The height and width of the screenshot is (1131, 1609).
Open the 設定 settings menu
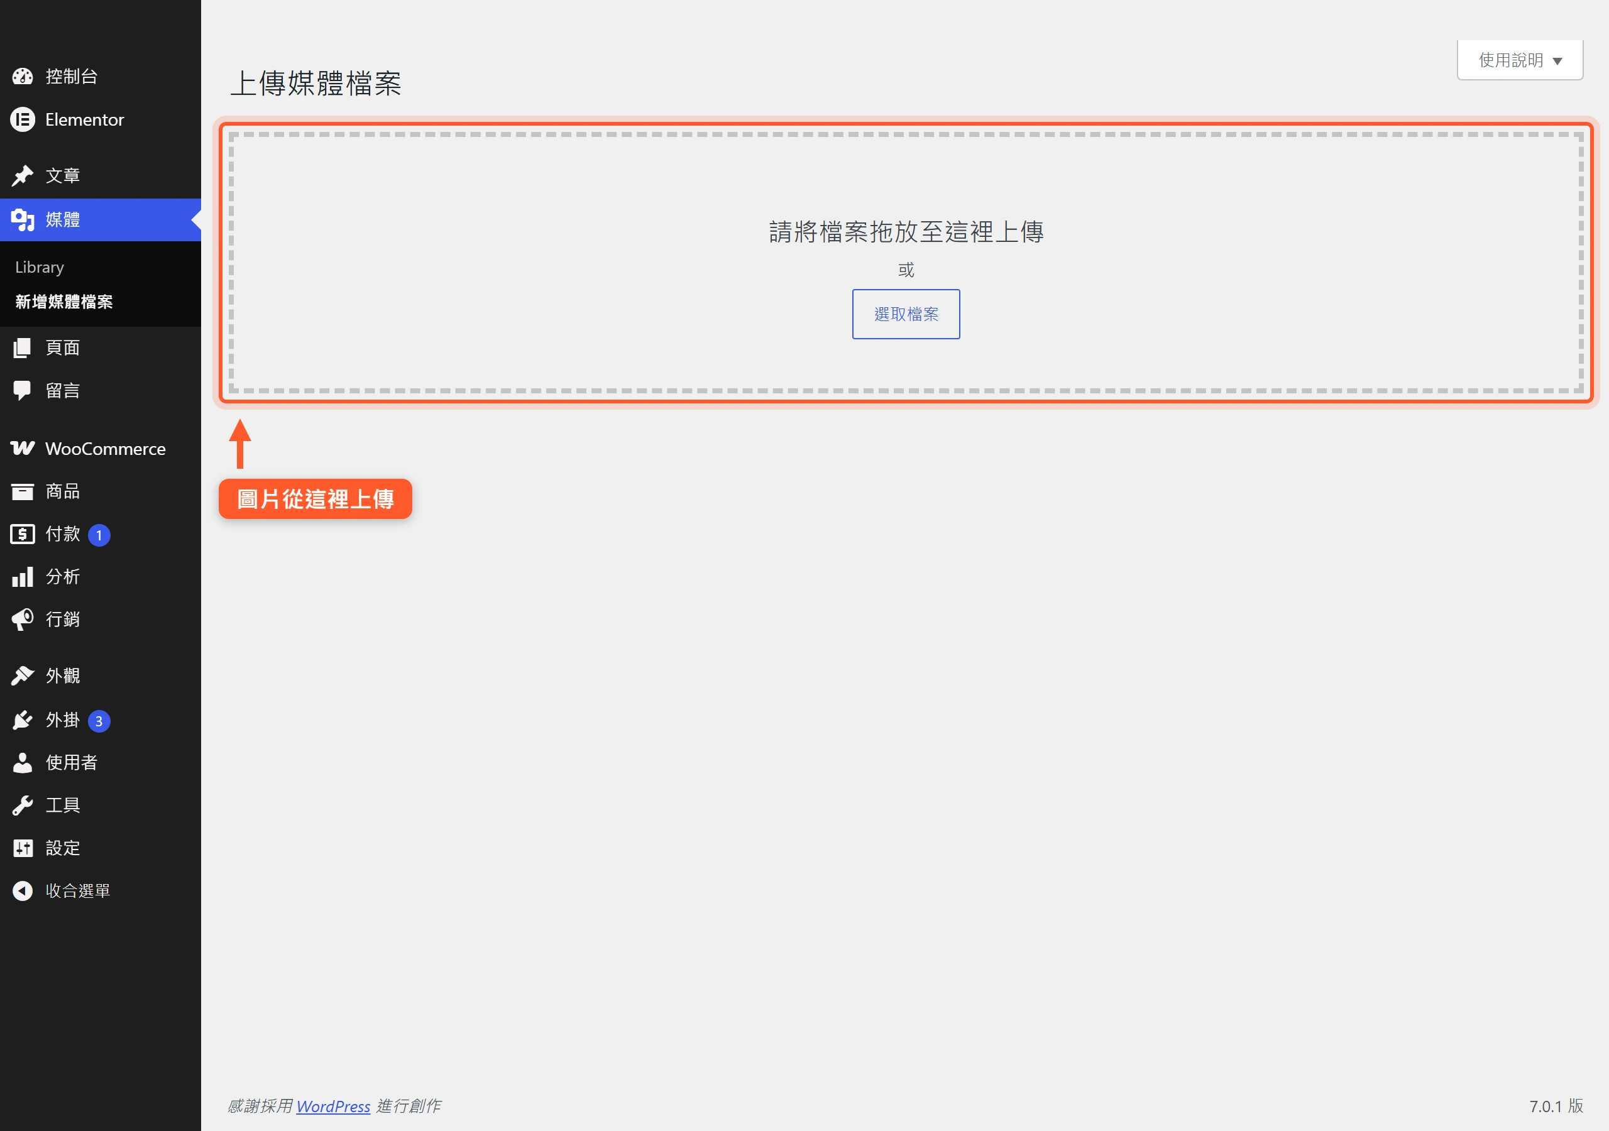tap(100, 849)
